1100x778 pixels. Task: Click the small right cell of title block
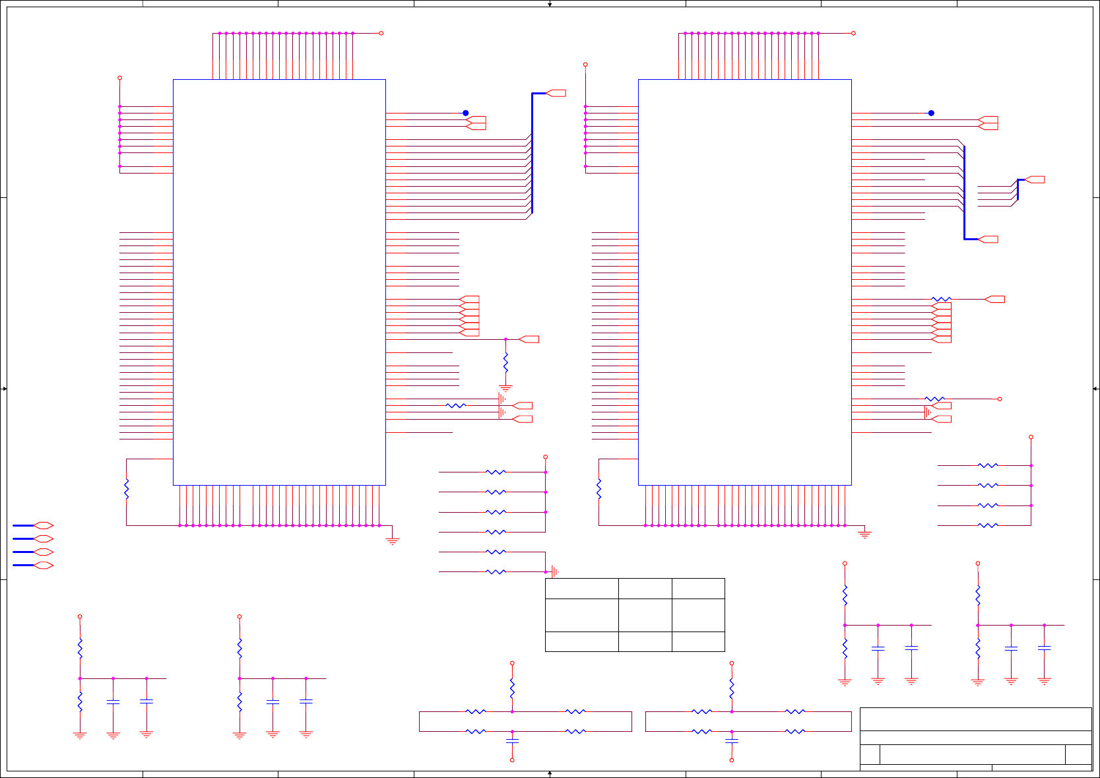point(1078,754)
